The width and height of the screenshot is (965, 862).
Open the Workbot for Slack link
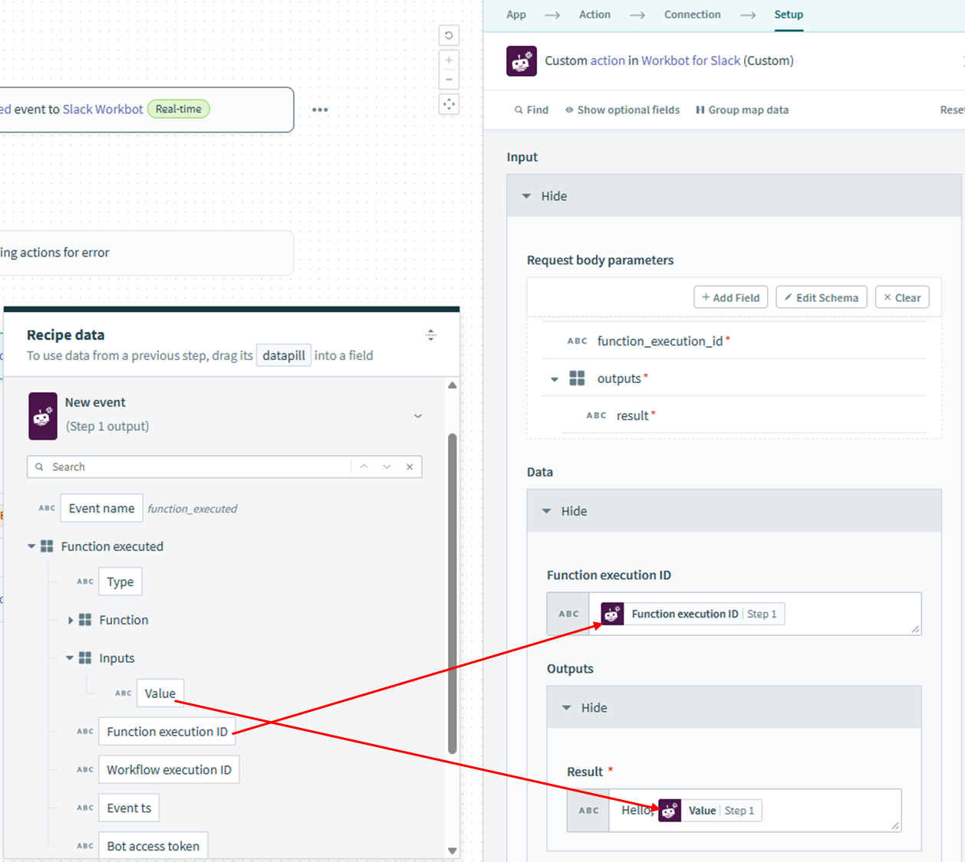click(691, 61)
